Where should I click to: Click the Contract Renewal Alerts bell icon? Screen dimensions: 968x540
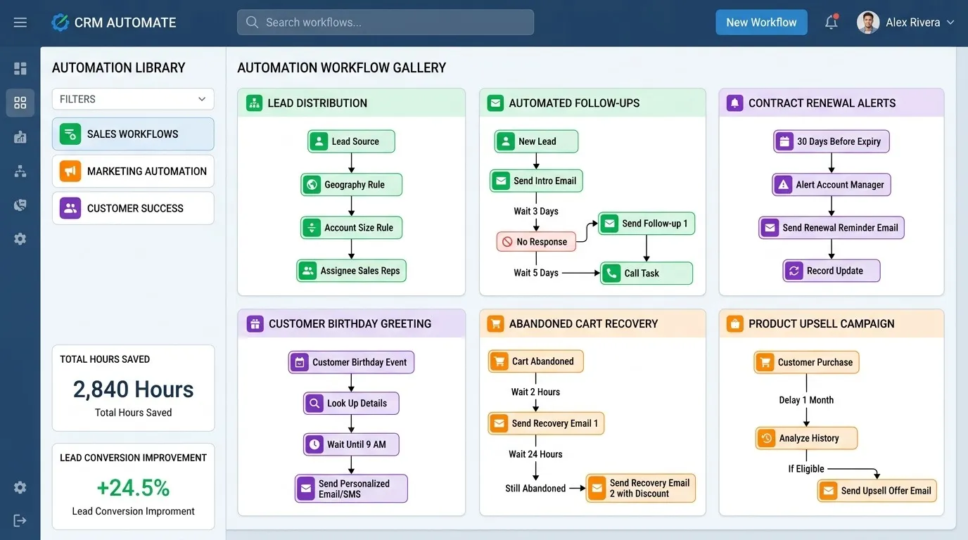pos(735,103)
